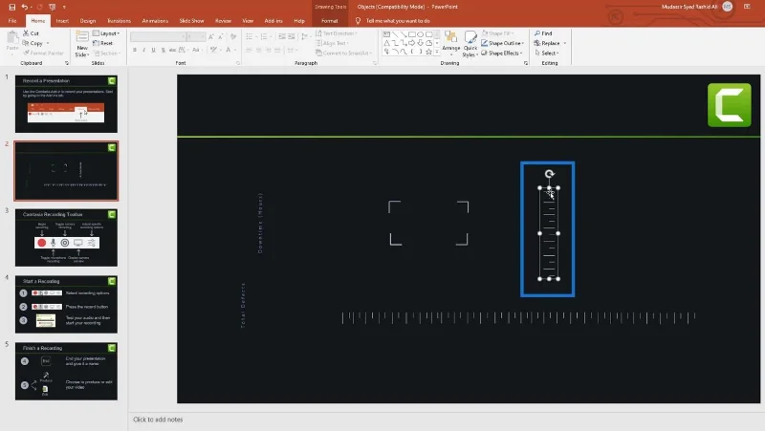Open the Shape Outline dropdown
765x431 pixels.
503,43
